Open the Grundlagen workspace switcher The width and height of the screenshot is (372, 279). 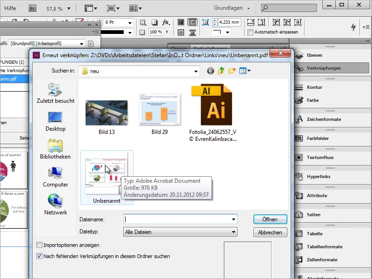pyautogui.click(x=232, y=8)
